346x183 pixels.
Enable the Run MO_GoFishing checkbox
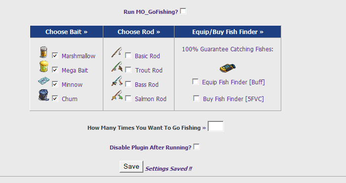coord(183,11)
